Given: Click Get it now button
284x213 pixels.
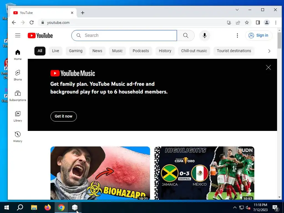Looking at the screenshot, I should [x=64, y=116].
